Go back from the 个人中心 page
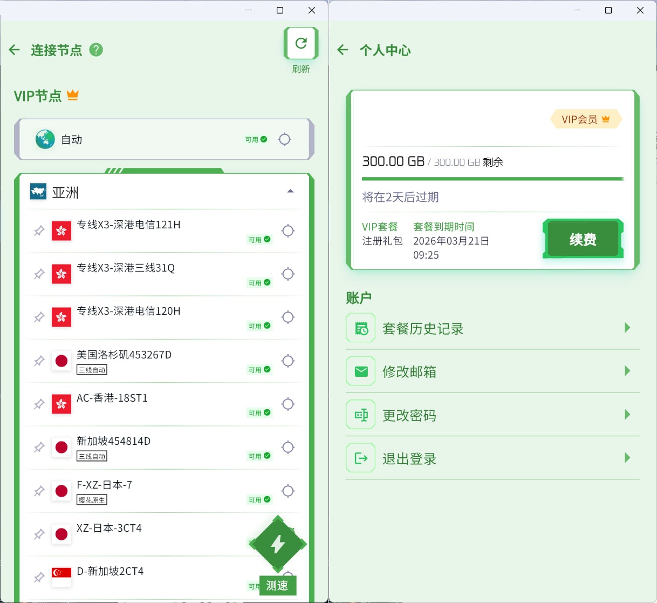 (343, 50)
